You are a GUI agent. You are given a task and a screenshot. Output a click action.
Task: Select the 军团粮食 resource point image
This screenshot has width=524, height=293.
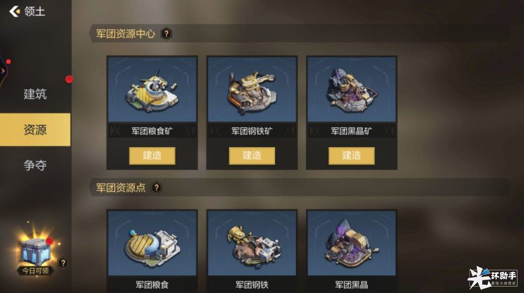152,243
